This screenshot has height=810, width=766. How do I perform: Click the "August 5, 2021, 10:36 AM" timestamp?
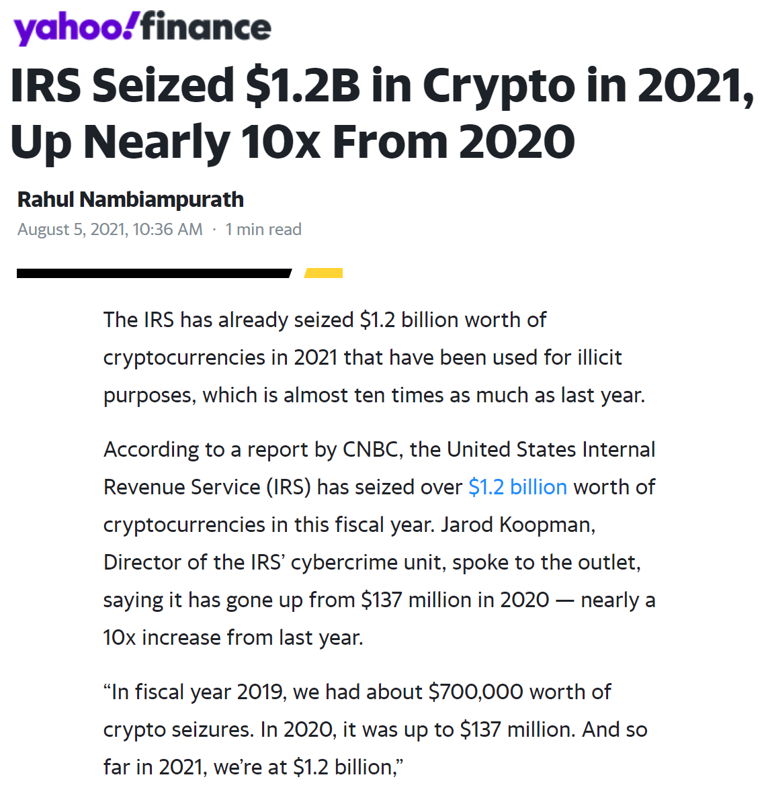point(110,230)
